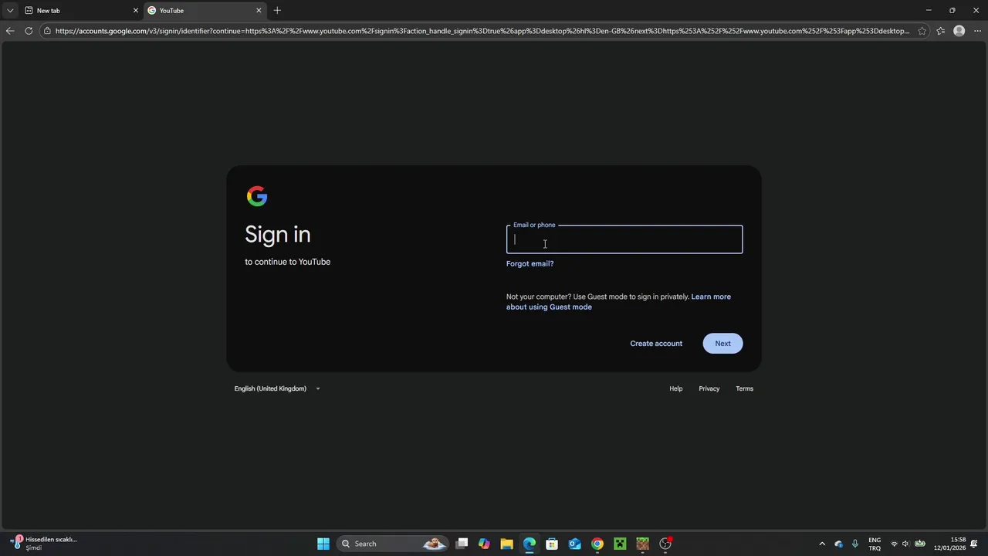Open Microsoft Store from the taskbar
This screenshot has width=988, height=556.
tap(552, 544)
